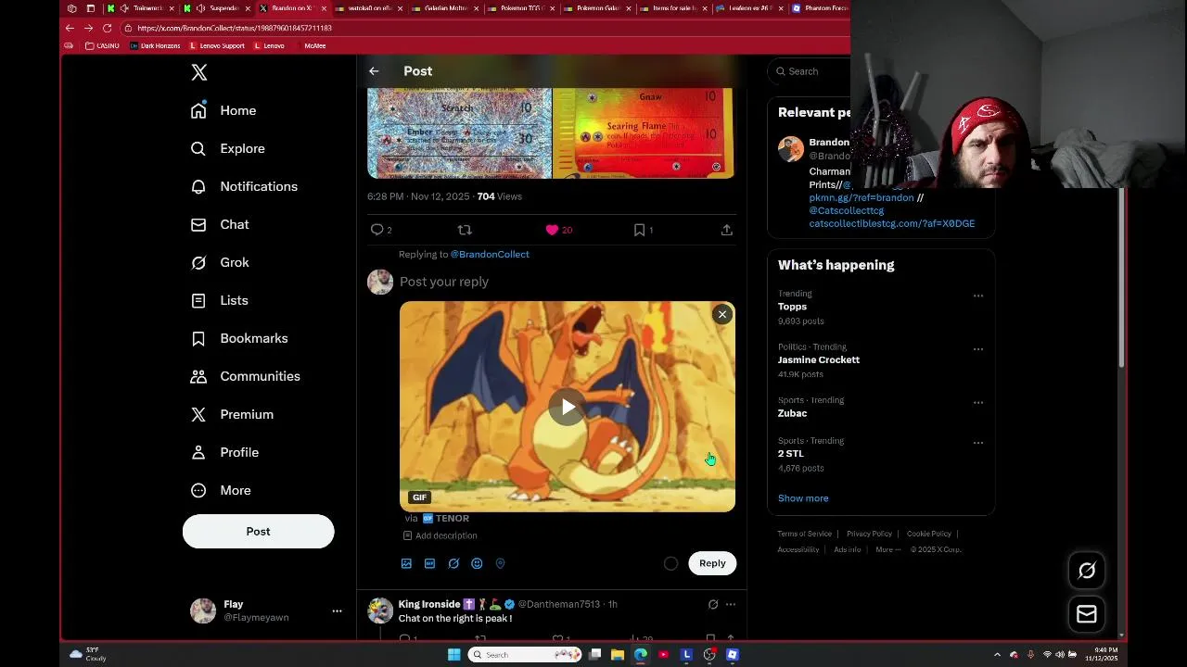Open Lists in the sidebar

pos(219,300)
